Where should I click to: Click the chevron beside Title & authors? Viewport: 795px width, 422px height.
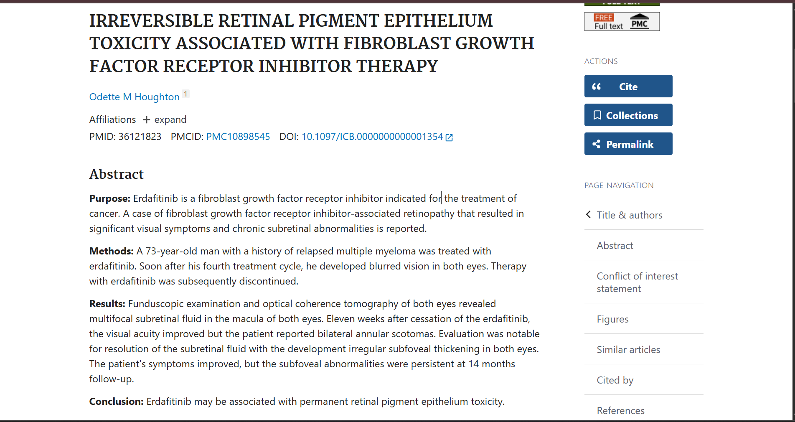(588, 215)
